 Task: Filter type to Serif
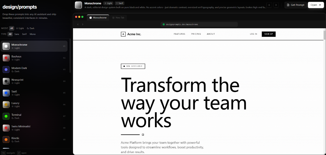click(x=24, y=34)
